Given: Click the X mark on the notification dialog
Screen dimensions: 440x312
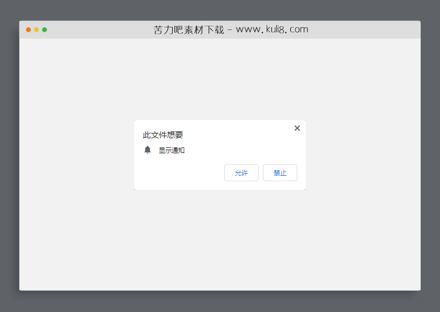Looking at the screenshot, I should tap(297, 128).
